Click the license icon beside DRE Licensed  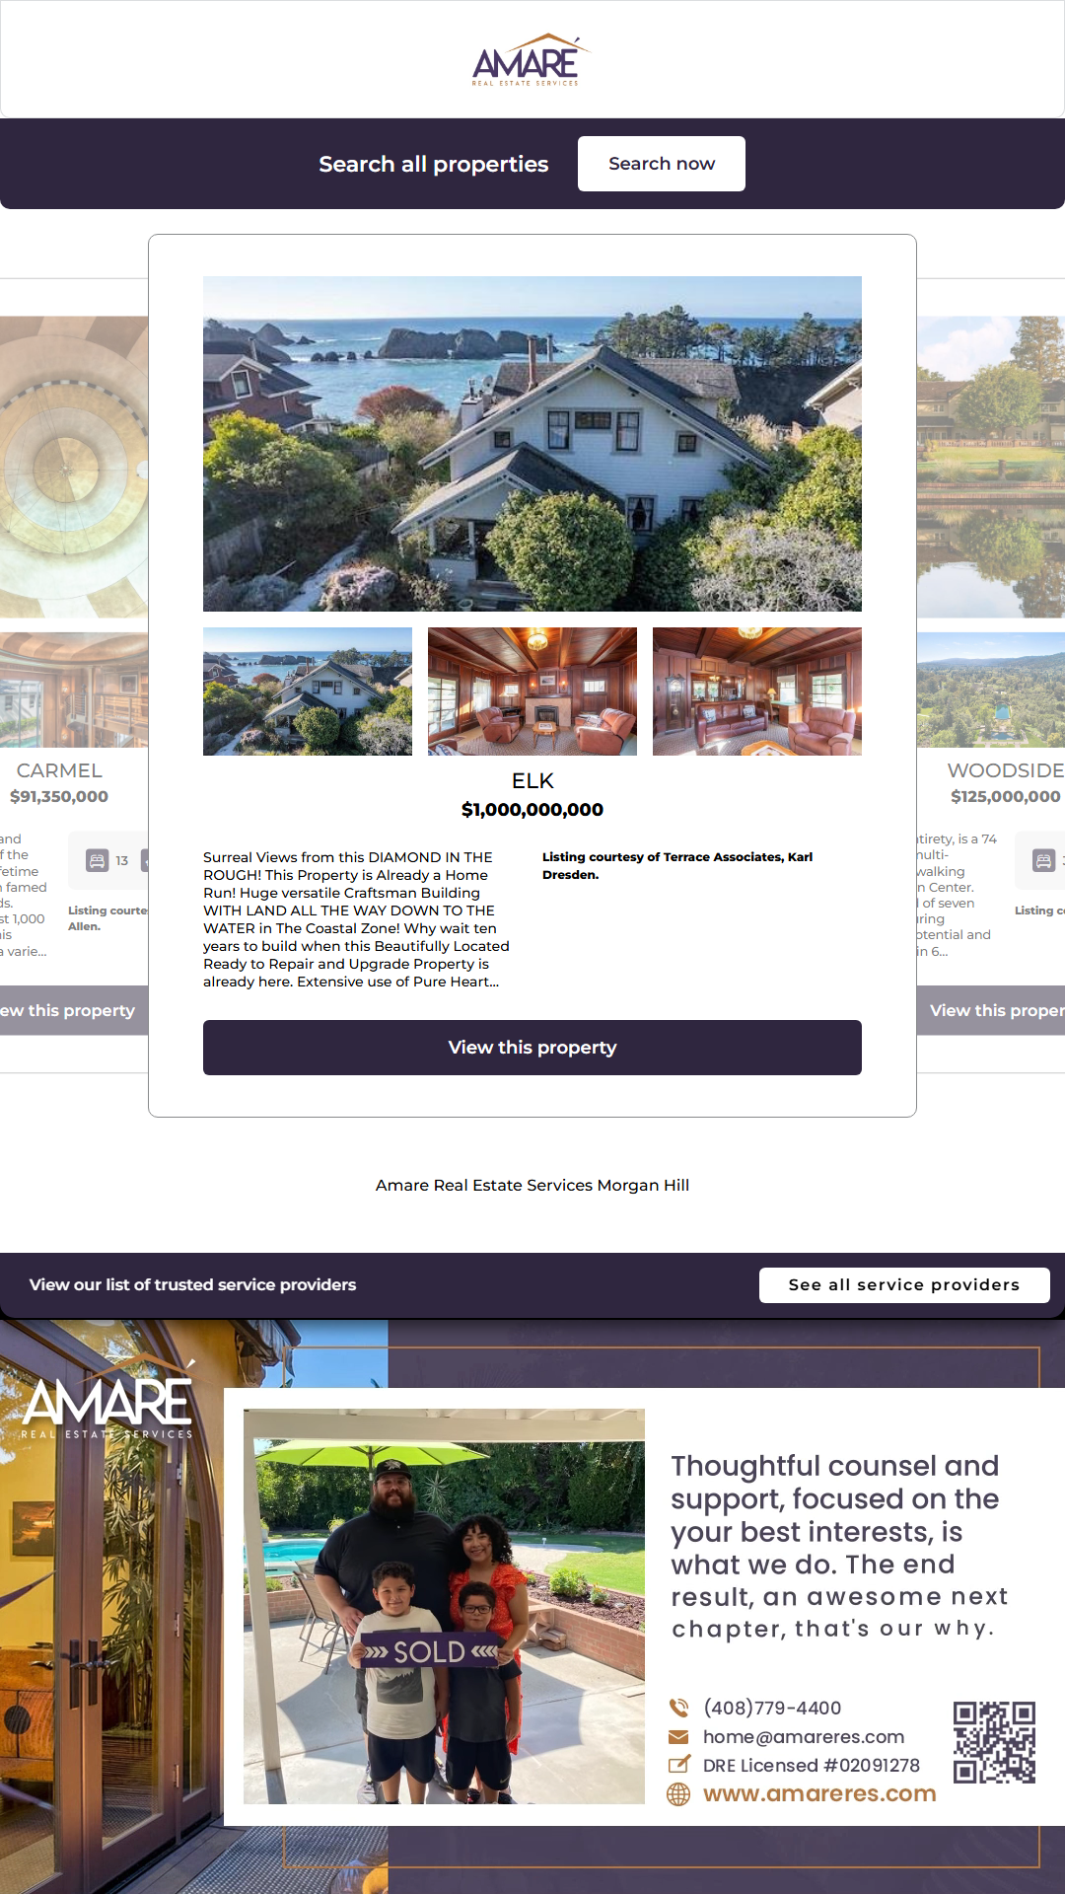[678, 1765]
